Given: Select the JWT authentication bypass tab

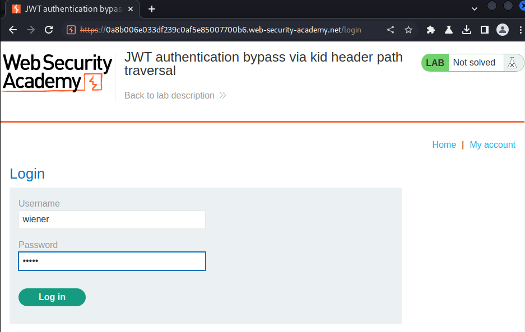Looking at the screenshot, I should (x=72, y=9).
